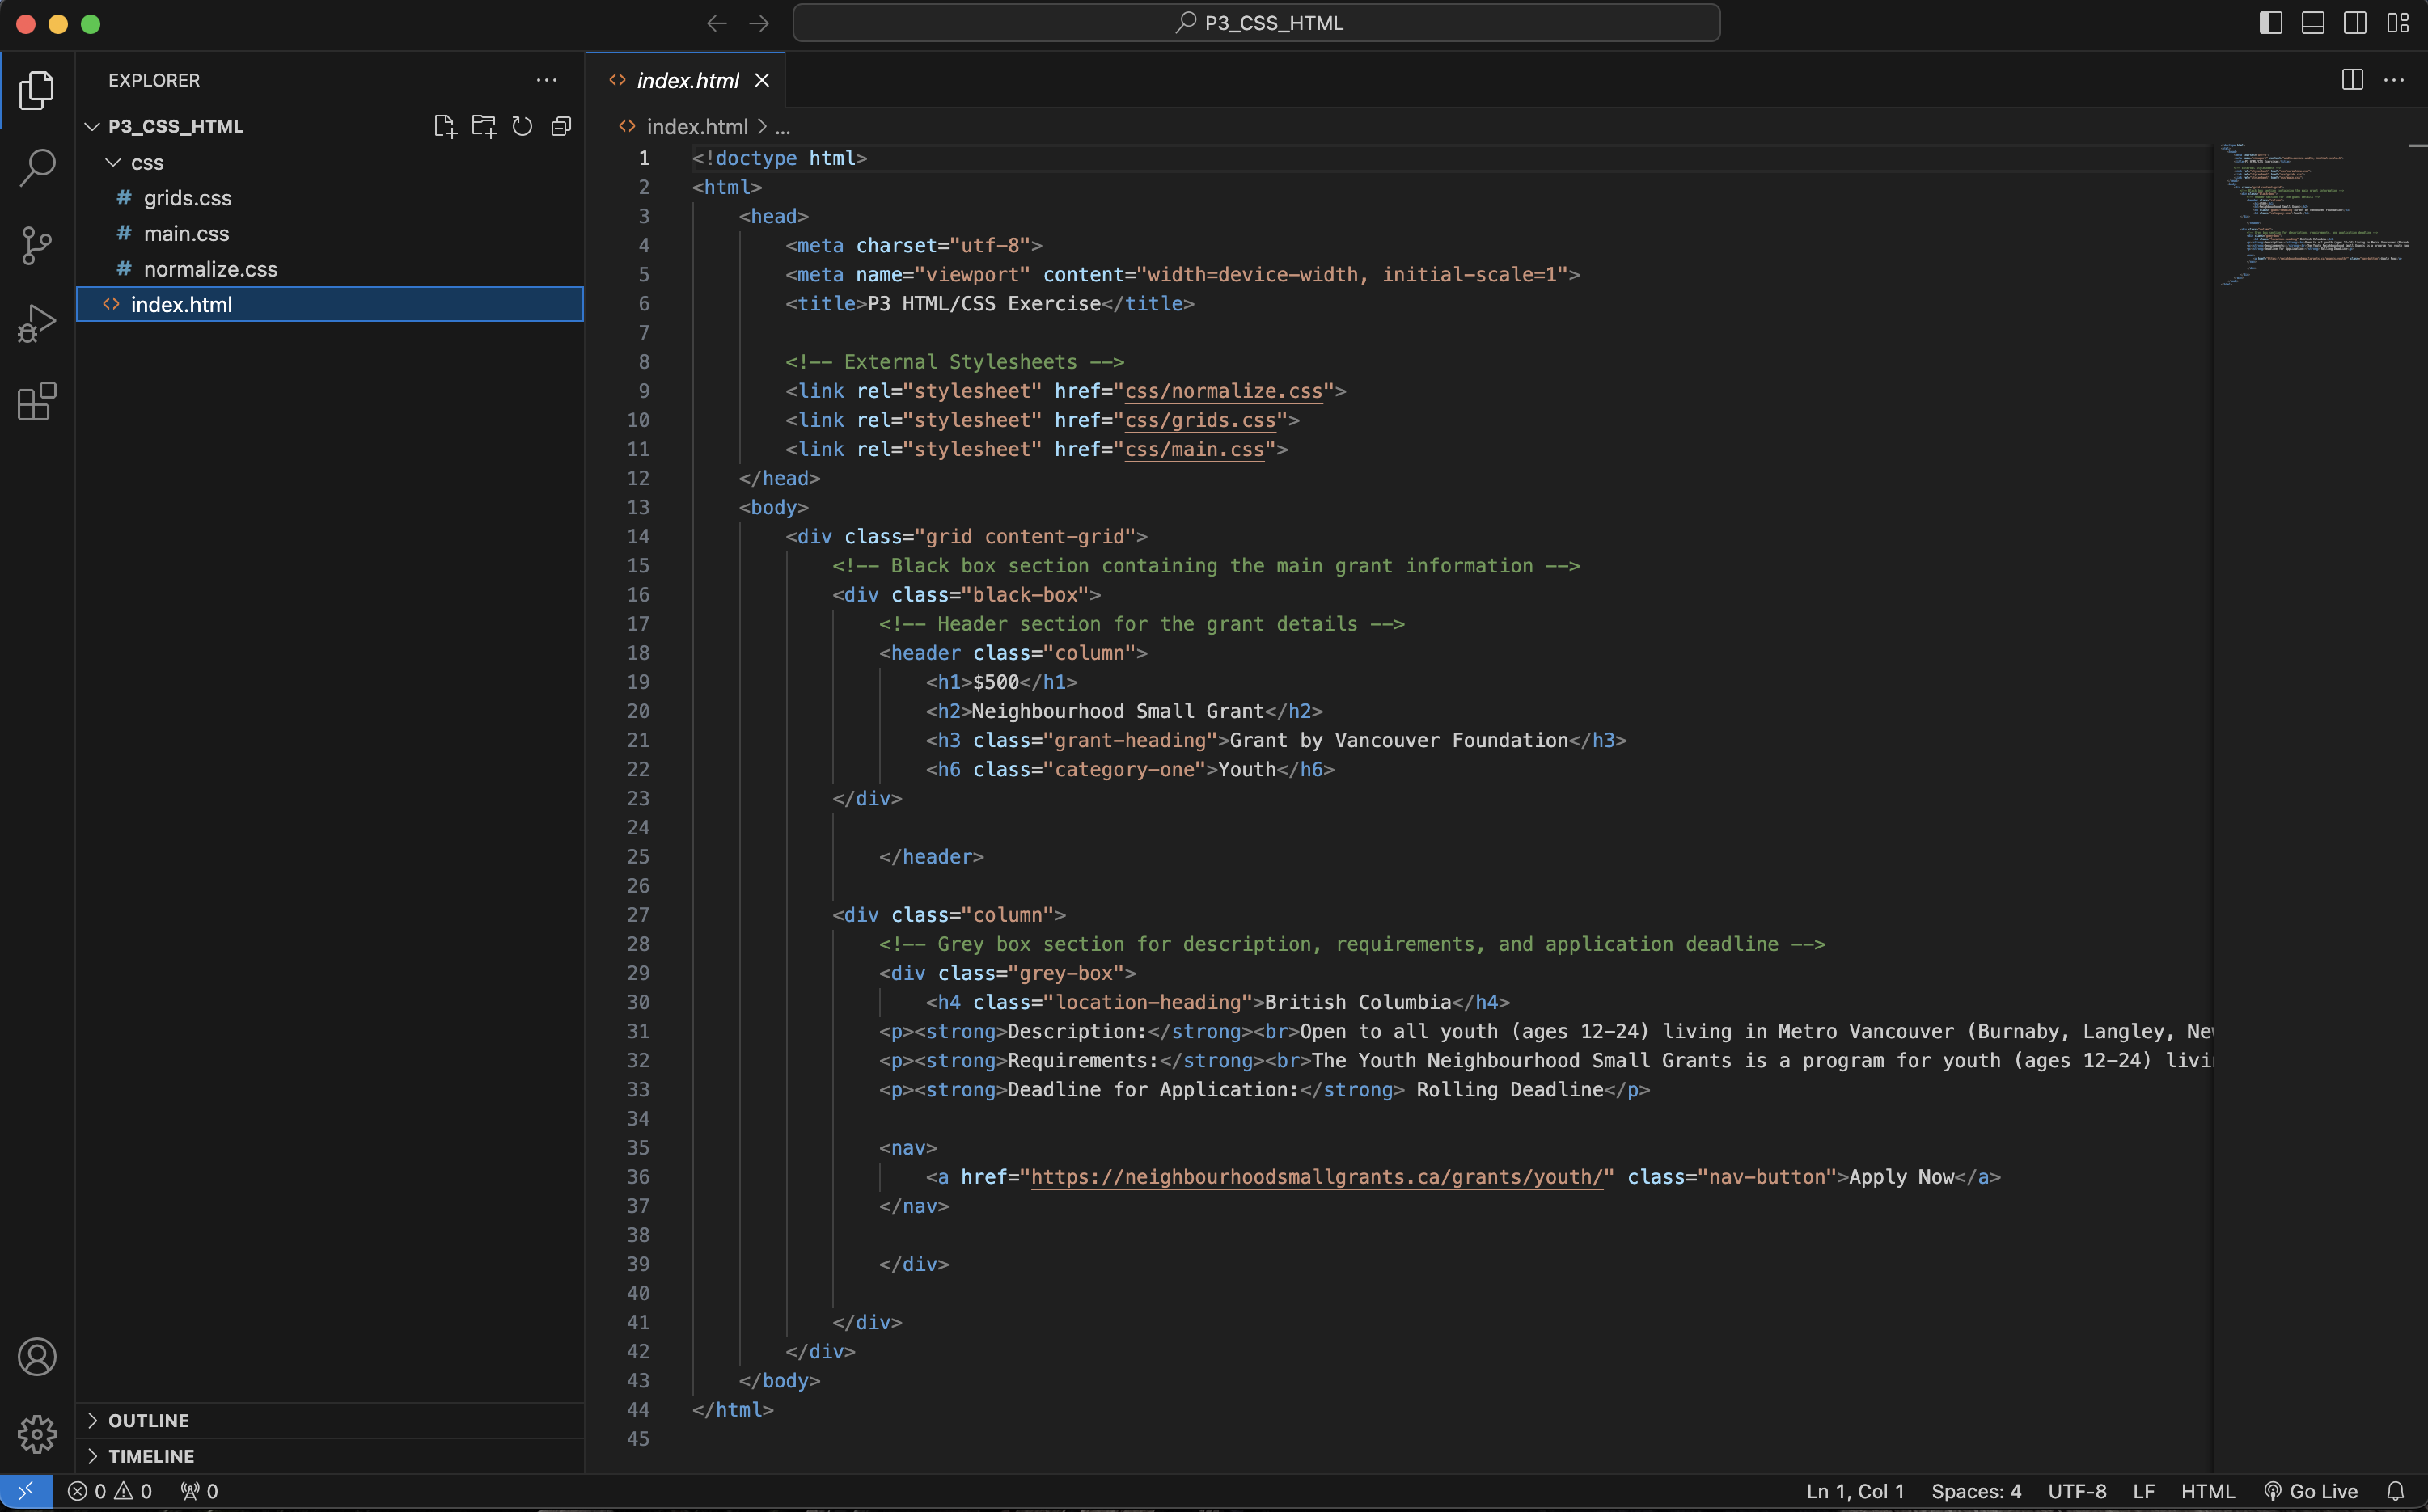Create a new folder in the explorer
The height and width of the screenshot is (1512, 2428).
[483, 126]
